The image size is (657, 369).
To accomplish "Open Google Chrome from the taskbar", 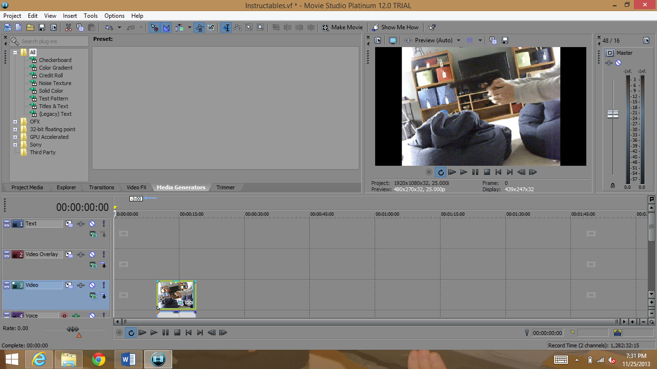I will [x=99, y=359].
